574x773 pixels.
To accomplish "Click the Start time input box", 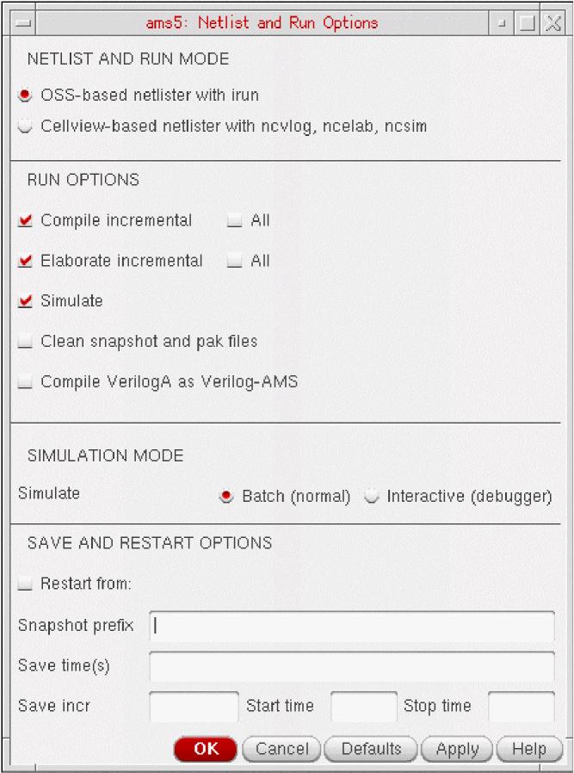I will [364, 707].
